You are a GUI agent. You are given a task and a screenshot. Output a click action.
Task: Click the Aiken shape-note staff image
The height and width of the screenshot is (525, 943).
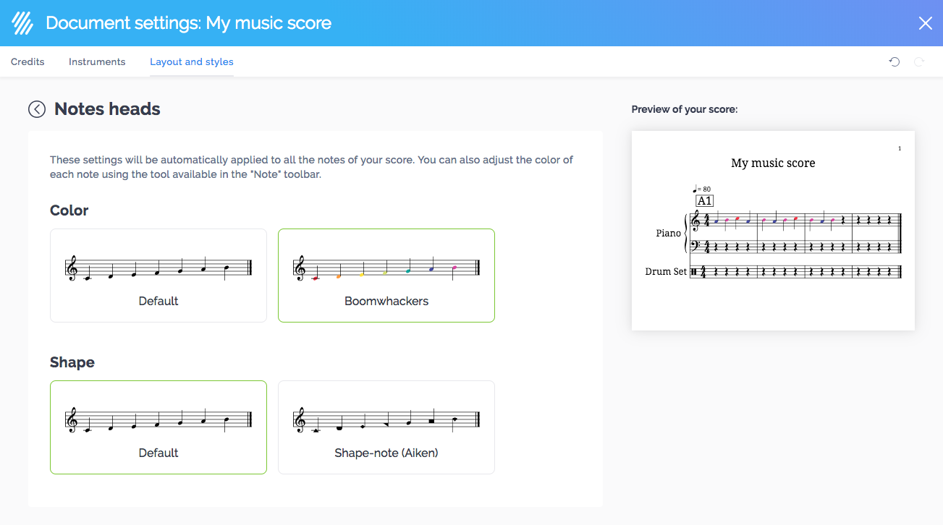coord(386,420)
